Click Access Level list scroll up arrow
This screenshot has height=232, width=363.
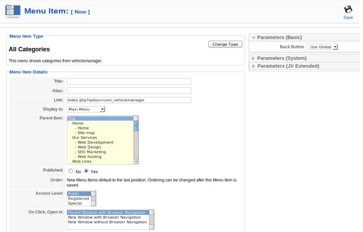94,193
